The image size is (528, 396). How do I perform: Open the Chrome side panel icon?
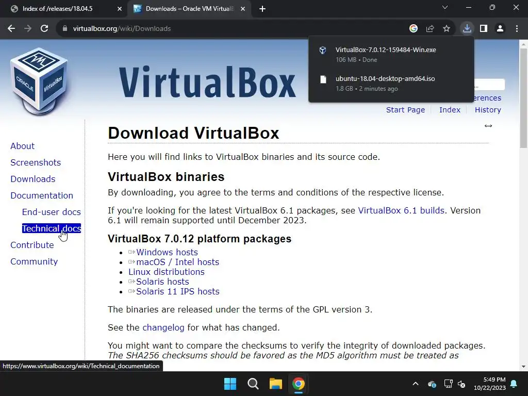484,29
